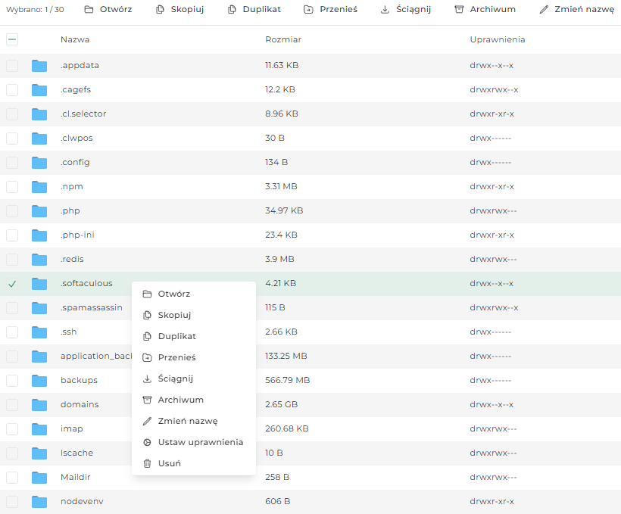Check the checkbox for the domains folder
621x514 pixels.
(12, 404)
